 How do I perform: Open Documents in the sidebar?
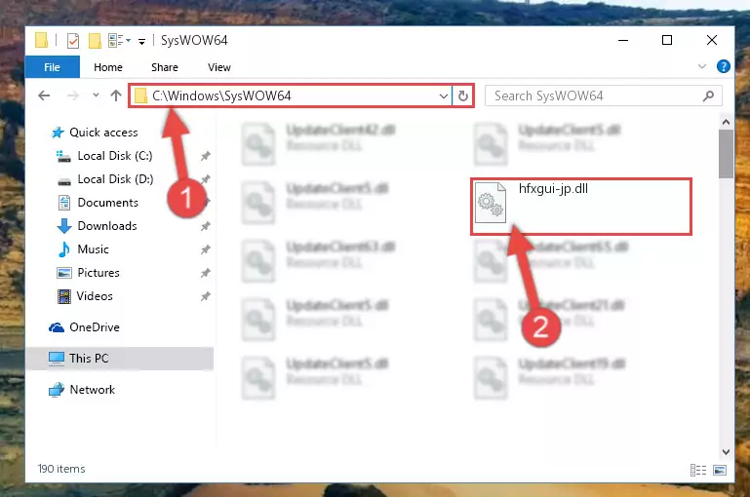(x=107, y=203)
